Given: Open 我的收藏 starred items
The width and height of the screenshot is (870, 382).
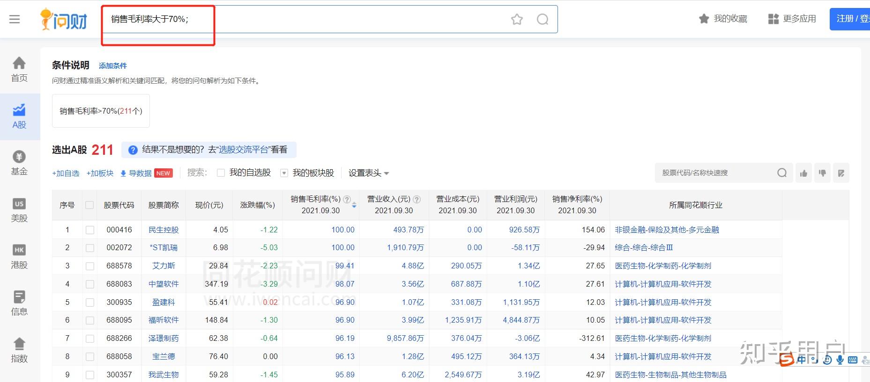Looking at the screenshot, I should click(x=723, y=19).
